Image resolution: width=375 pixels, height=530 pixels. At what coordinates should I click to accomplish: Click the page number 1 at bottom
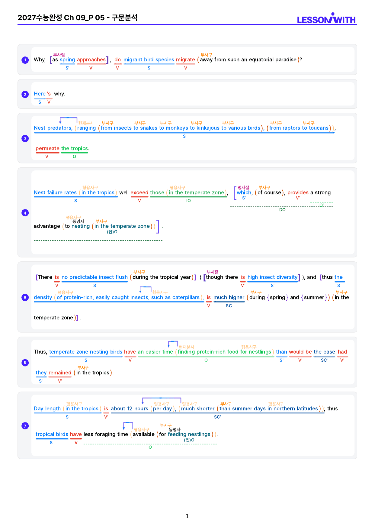pyautogui.click(x=187, y=516)
